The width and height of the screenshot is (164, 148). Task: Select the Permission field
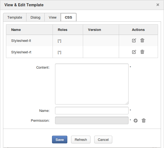(92, 120)
